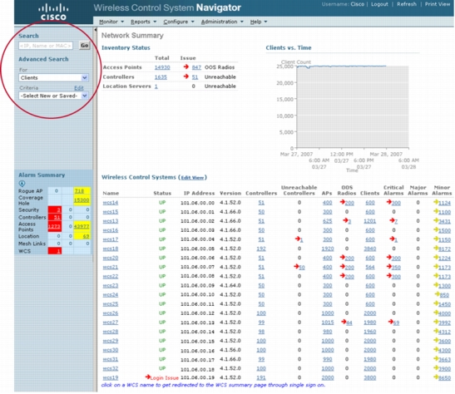Focus the IP, Name or MAC search field
Viewport: 455px width, 394px height.
pos(46,46)
